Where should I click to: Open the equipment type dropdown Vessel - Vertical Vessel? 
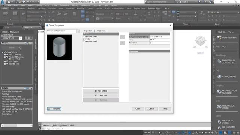(x=63, y=31)
